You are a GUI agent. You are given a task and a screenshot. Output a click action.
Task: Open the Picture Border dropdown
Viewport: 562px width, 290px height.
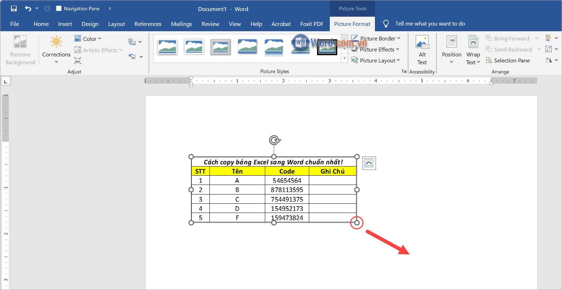[x=376, y=38]
